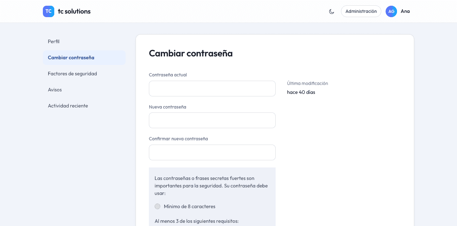This screenshot has width=457, height=226.
Task: Open Factores de seguridad section
Action: pyautogui.click(x=84, y=74)
